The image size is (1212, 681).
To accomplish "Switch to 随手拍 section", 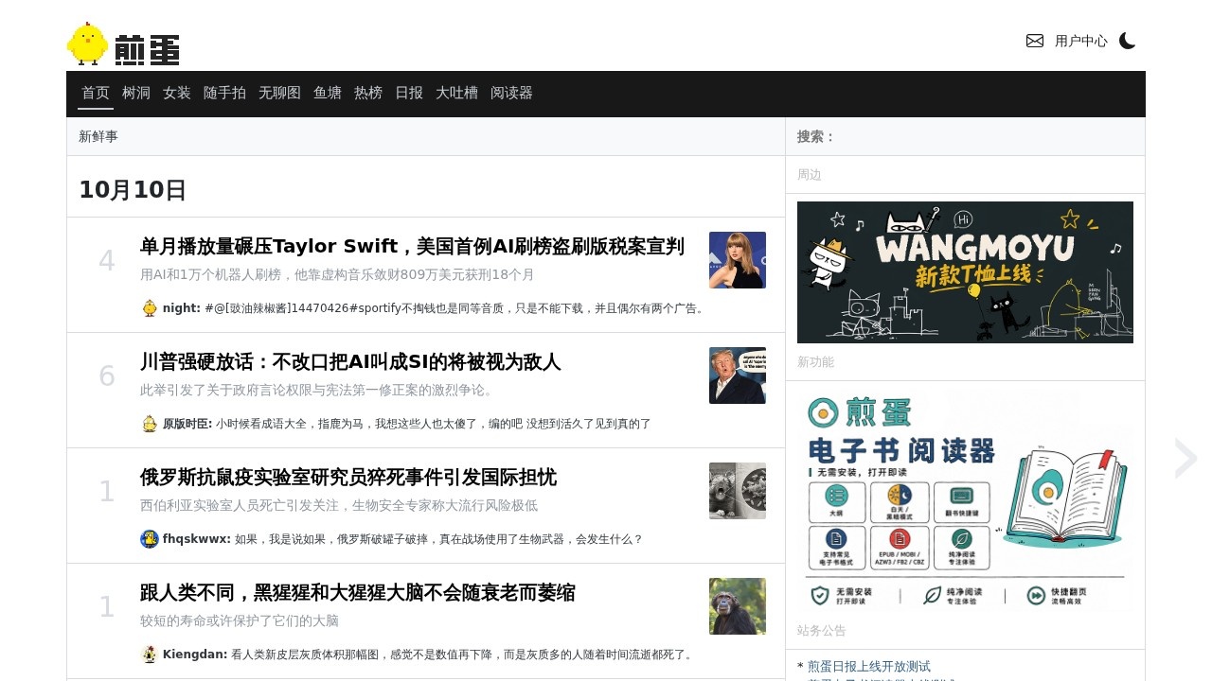I will click(224, 93).
